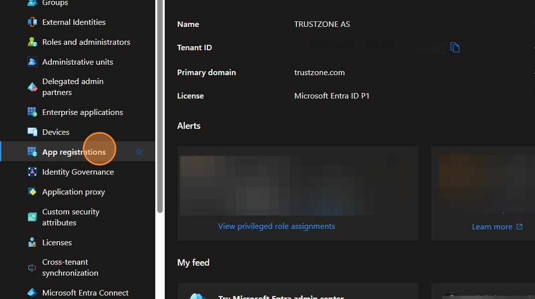The width and height of the screenshot is (535, 299).
Task: Favorite App registrations with the star
Action: pyautogui.click(x=139, y=152)
